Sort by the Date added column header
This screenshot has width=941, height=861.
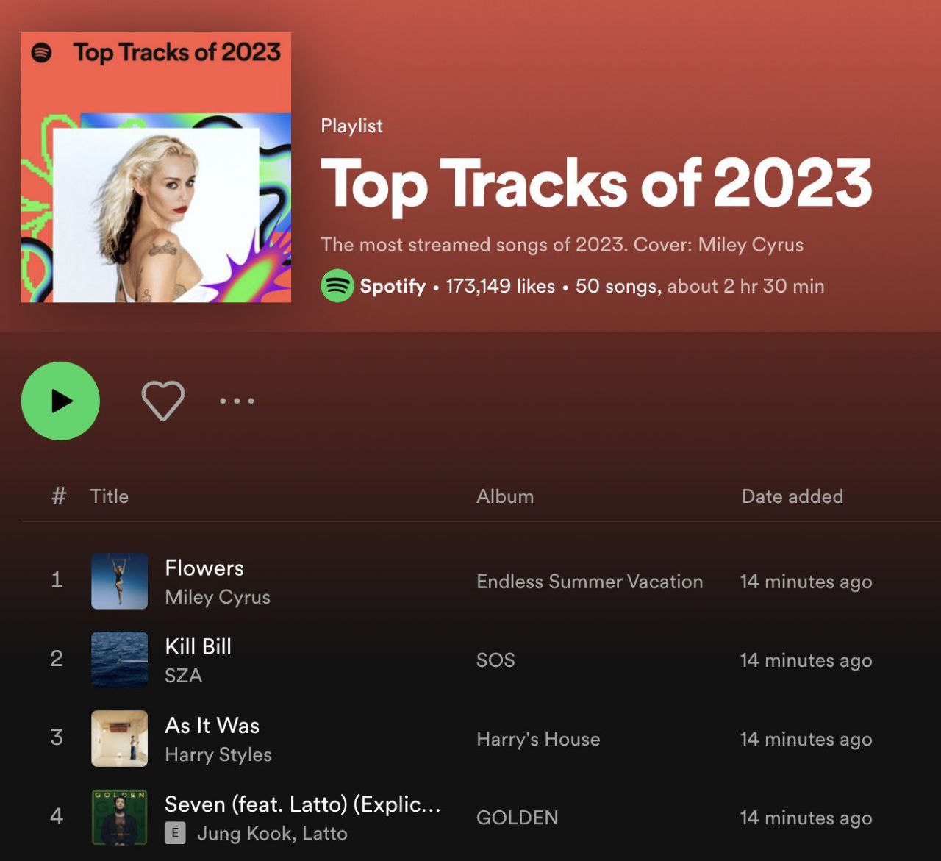(x=792, y=496)
